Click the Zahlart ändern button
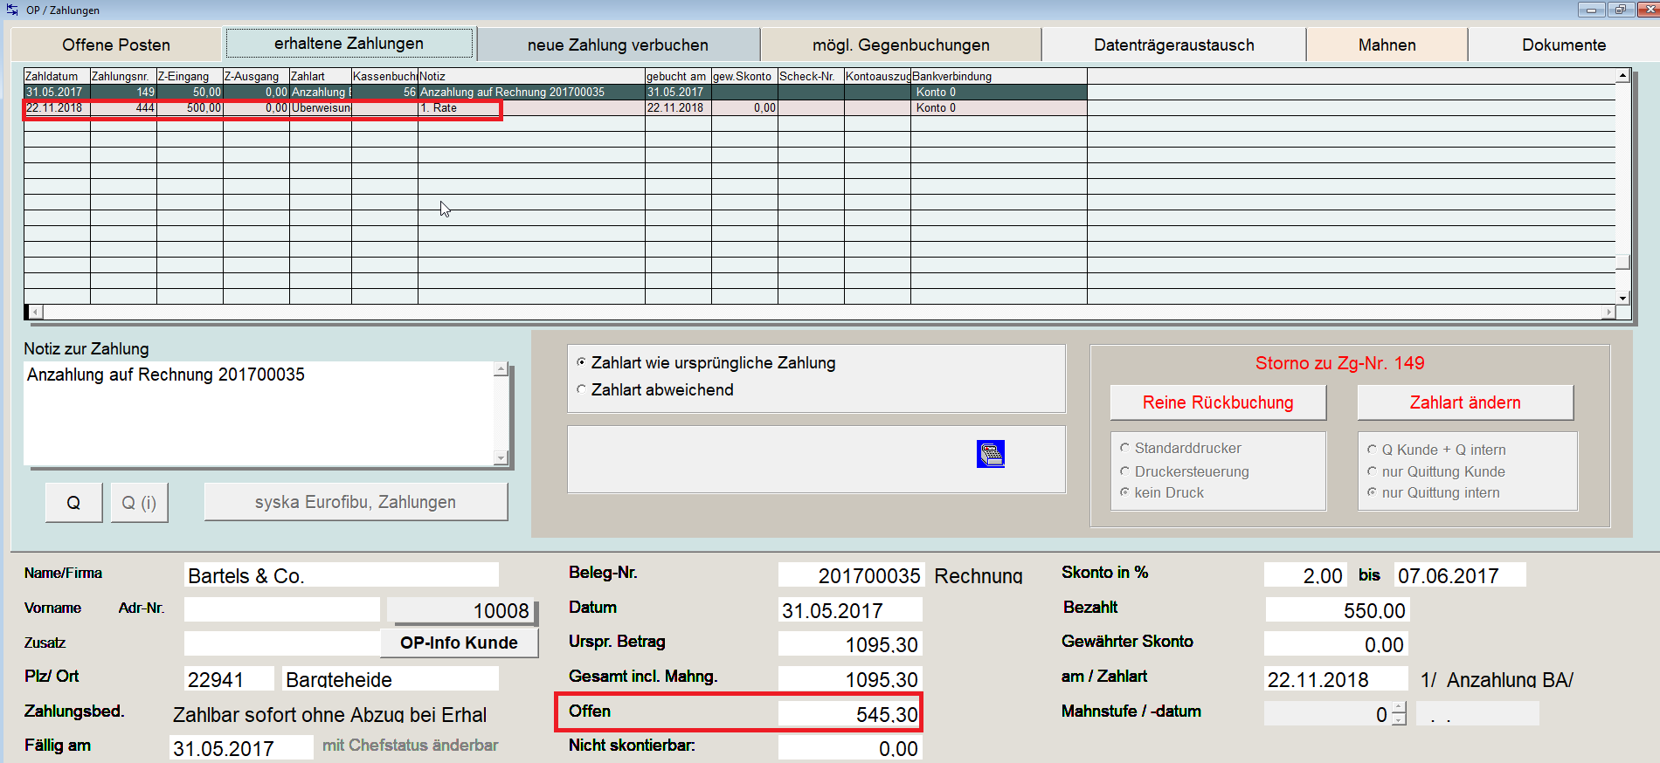Viewport: 1660px width, 763px height. click(x=1465, y=402)
